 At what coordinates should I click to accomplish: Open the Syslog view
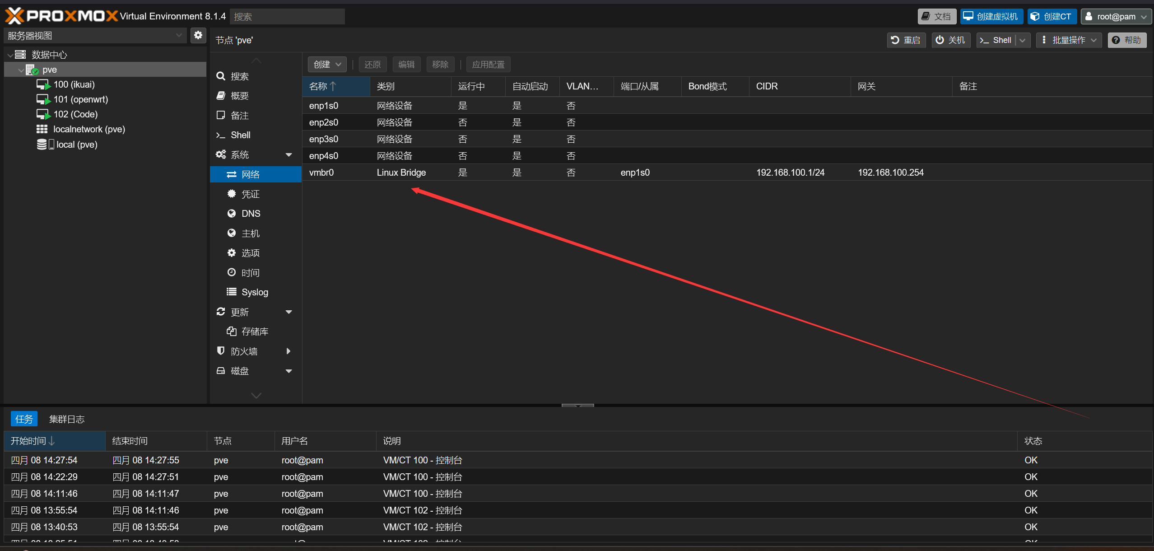254,292
